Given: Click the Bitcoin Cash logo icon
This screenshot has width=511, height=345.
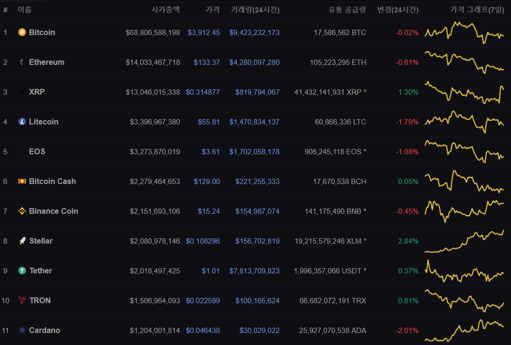Looking at the screenshot, I should (22, 181).
